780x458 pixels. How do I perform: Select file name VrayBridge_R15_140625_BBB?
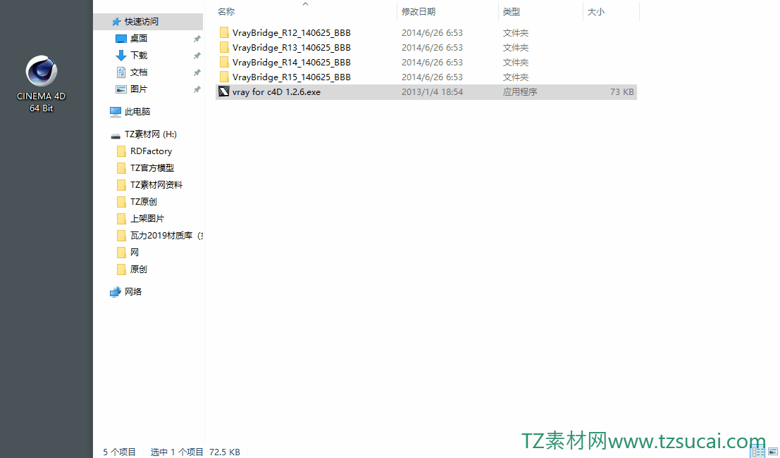pyautogui.click(x=292, y=77)
